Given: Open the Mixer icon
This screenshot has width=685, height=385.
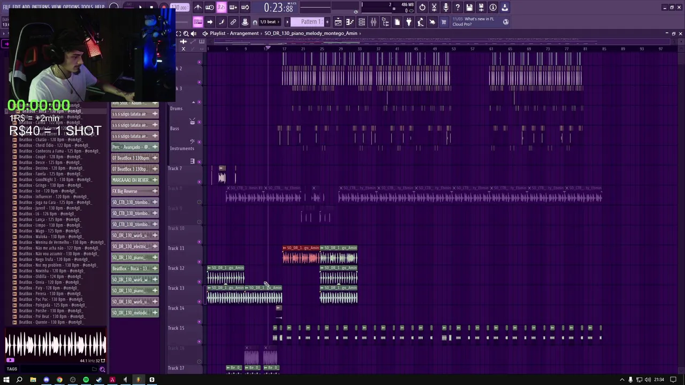Looking at the screenshot, I should point(374,22).
